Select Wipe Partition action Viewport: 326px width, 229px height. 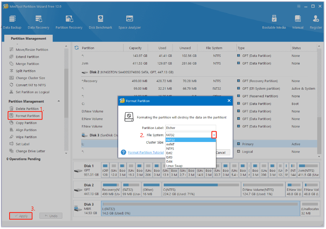pyautogui.click(x=23, y=137)
